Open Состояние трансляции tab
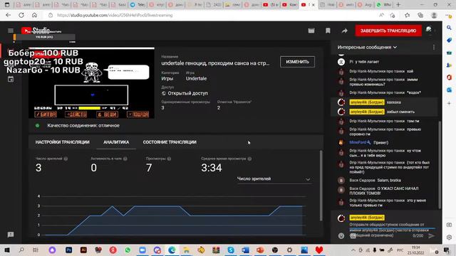 pyautogui.click(x=170, y=142)
